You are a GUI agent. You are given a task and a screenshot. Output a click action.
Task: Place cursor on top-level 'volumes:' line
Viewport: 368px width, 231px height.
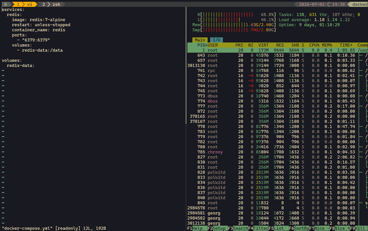click(x=12, y=60)
